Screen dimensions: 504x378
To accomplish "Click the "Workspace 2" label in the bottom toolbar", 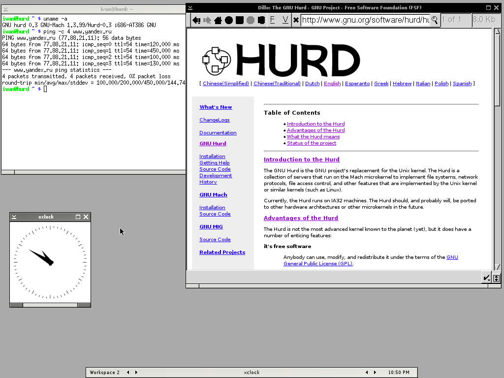I will click(105, 372).
